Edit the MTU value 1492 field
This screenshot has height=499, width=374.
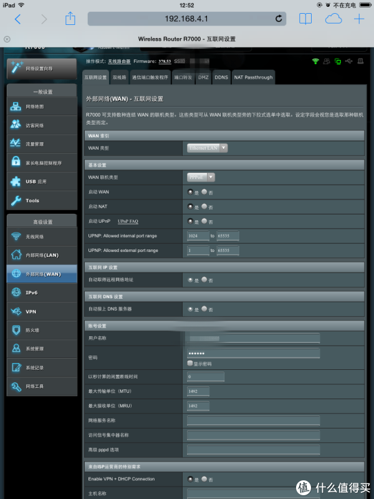[198, 391]
